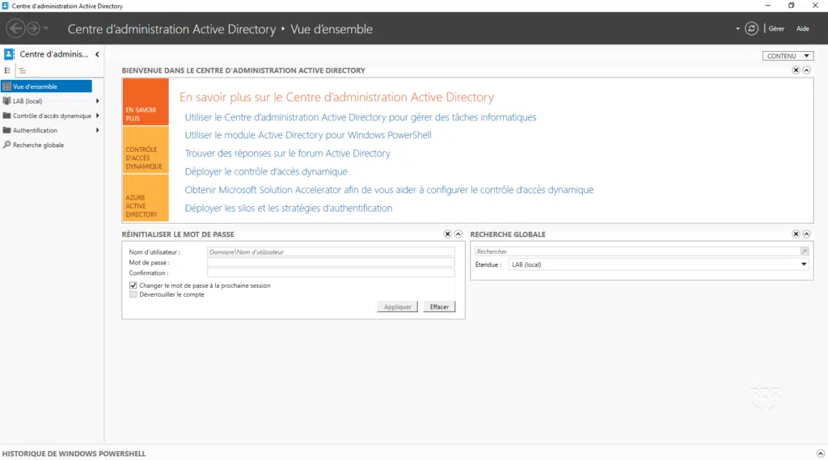Open link about managing IT tasks

[360, 117]
